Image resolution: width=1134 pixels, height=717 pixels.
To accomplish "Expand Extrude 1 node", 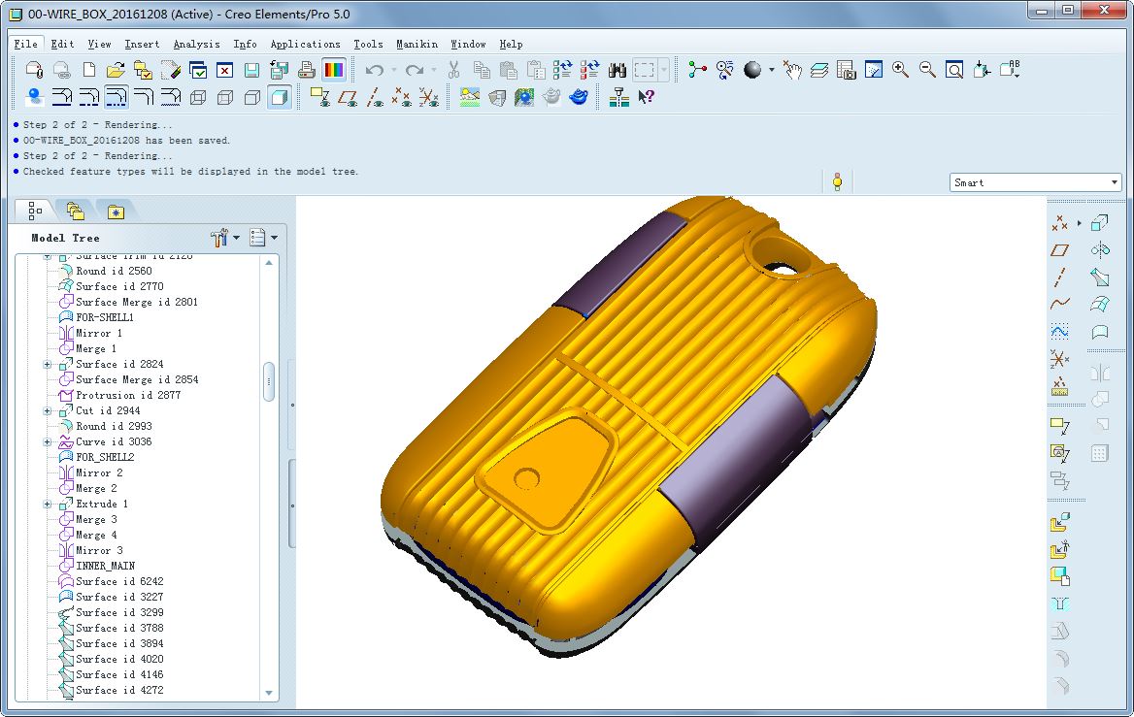I will pyautogui.click(x=47, y=504).
